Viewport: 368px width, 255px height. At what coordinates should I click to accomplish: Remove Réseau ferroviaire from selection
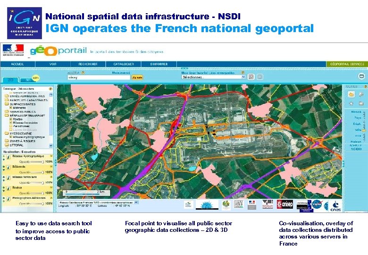(x=51, y=177)
